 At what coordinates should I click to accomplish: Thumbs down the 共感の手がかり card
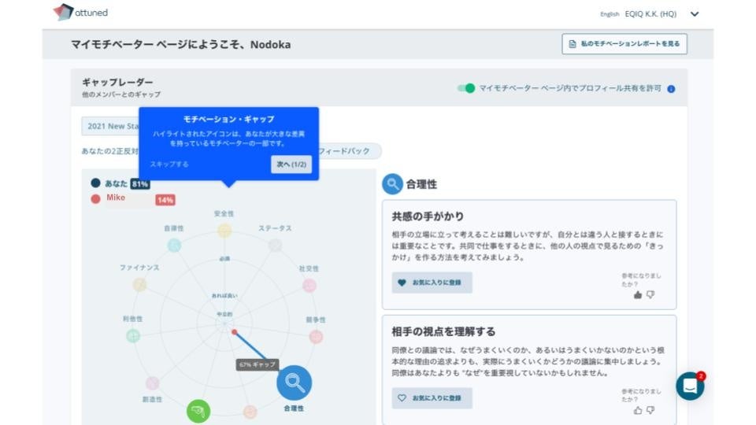click(x=650, y=294)
